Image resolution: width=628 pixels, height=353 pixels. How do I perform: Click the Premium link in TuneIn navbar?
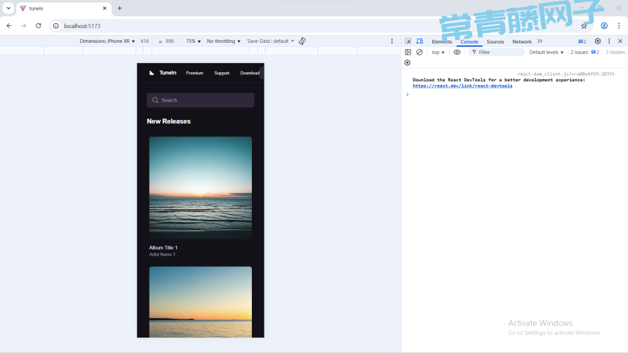pos(194,73)
